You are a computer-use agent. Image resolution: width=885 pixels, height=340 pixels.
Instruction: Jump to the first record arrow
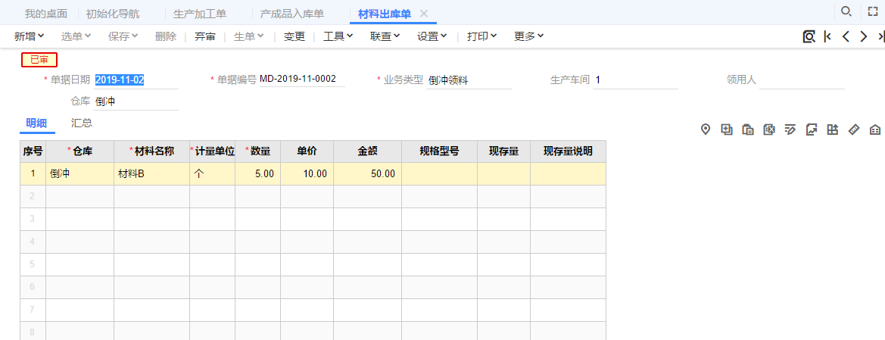click(x=827, y=36)
